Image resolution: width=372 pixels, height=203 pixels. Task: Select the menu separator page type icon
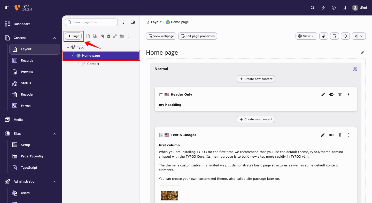pyautogui.click(x=128, y=36)
